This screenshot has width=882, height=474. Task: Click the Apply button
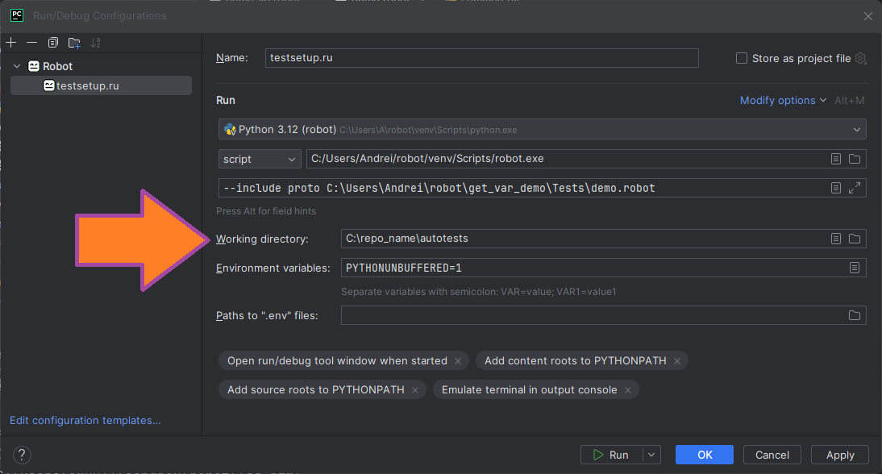click(840, 455)
